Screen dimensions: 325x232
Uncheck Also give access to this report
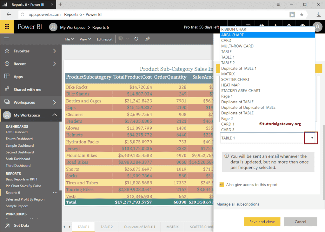click(222, 185)
